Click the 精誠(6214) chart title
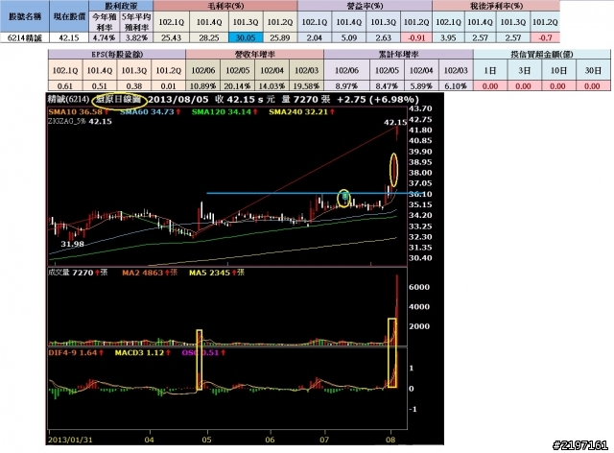614x453 pixels. coord(68,100)
